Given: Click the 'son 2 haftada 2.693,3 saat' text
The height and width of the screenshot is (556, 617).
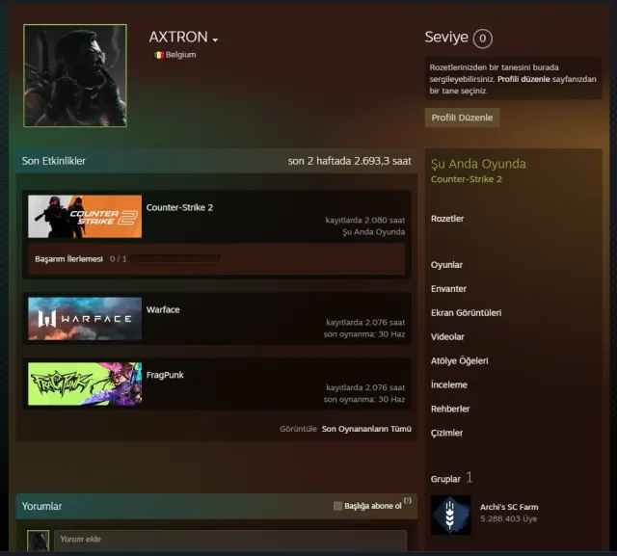Looking at the screenshot, I should coord(349,161).
